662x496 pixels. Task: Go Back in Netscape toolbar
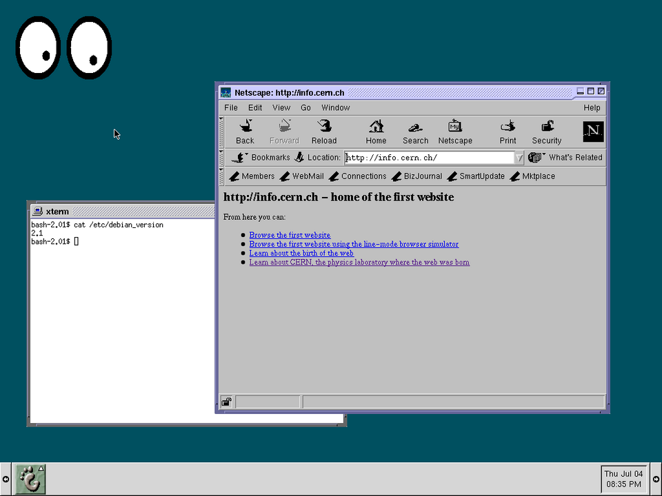245,132
